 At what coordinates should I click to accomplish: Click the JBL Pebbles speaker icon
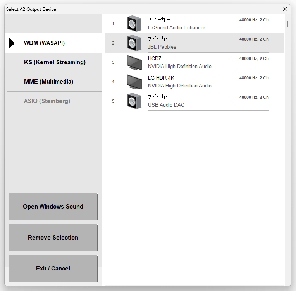[x=134, y=43]
